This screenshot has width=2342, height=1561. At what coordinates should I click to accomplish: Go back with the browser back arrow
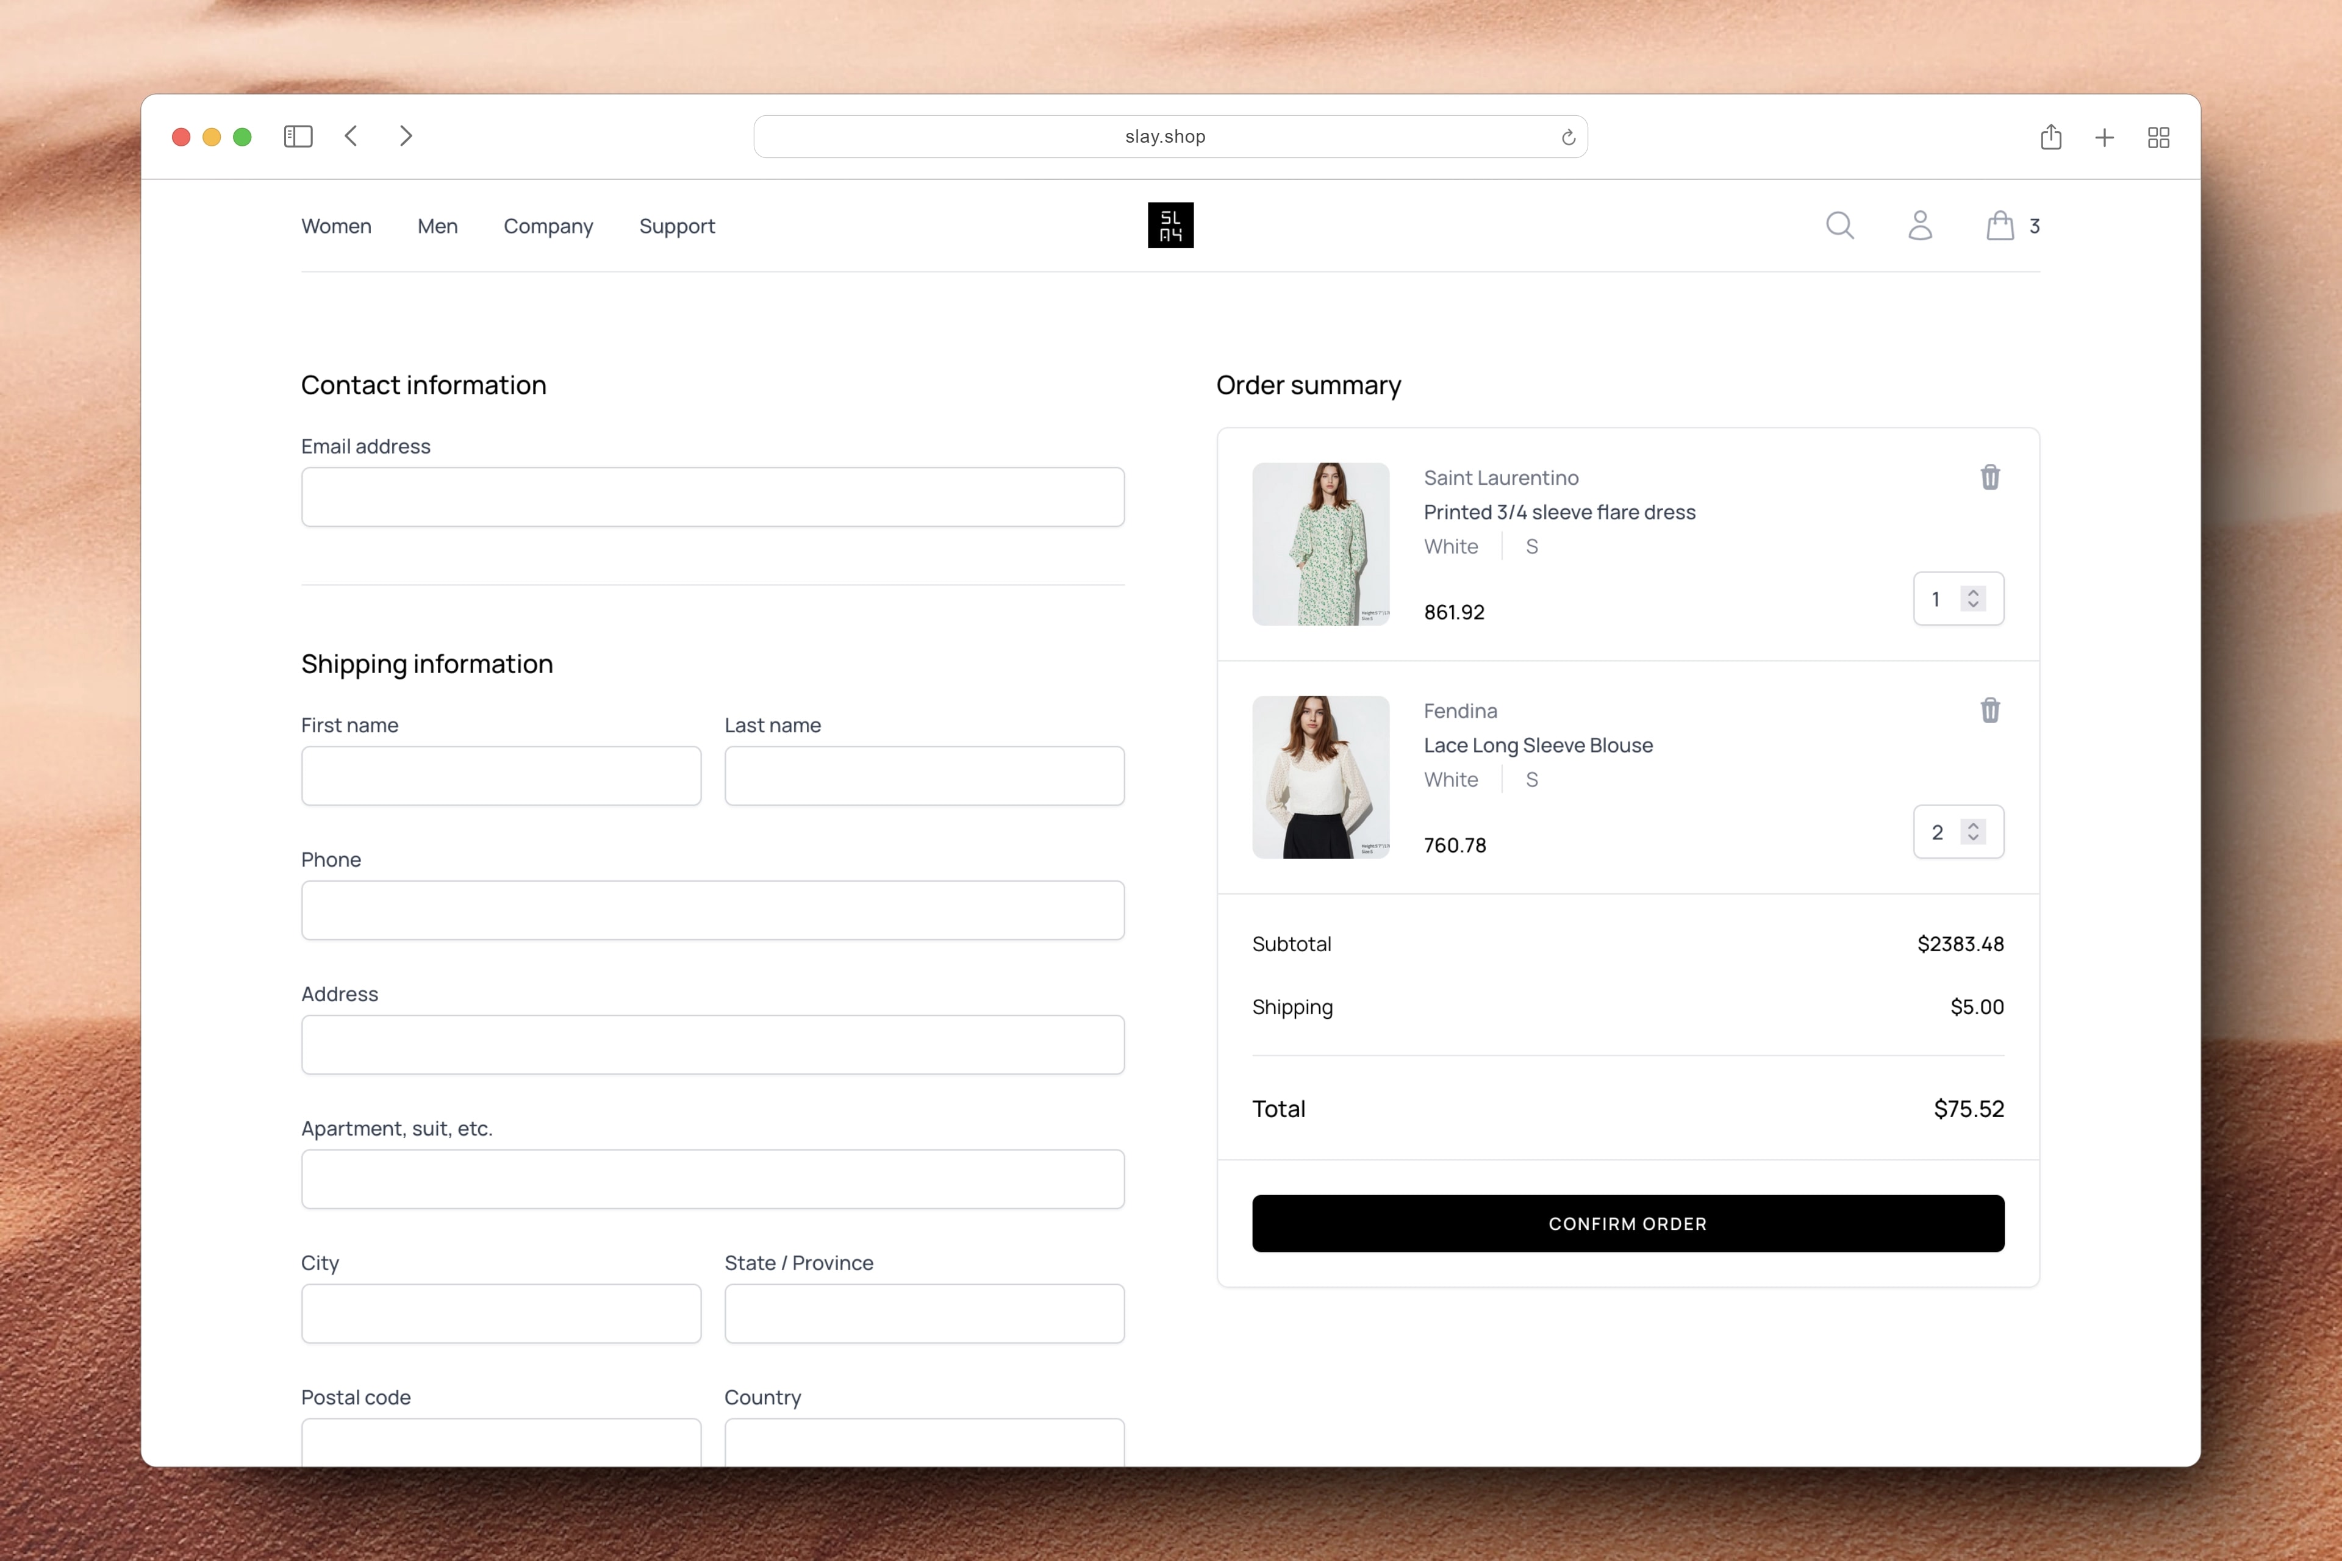[x=351, y=137]
